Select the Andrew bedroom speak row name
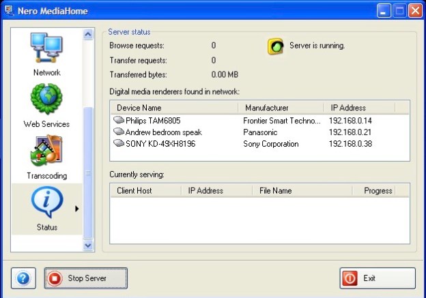 tap(164, 132)
